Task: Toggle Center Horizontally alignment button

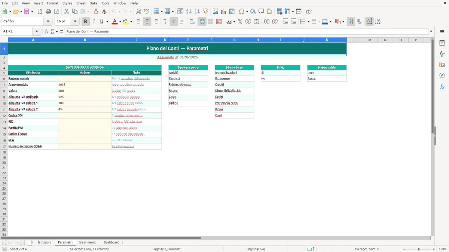Action: 147,22
